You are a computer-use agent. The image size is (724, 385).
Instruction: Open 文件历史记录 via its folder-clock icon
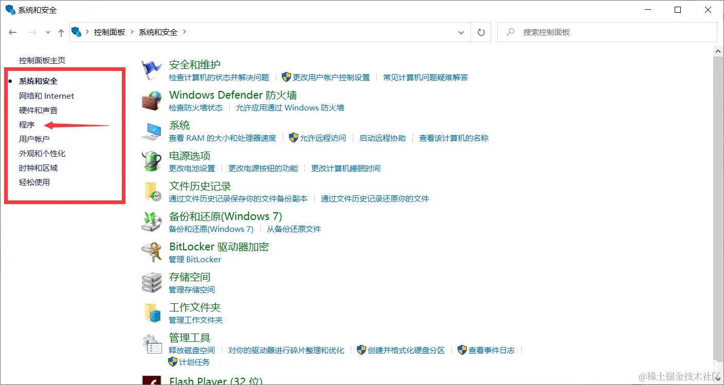tap(151, 191)
